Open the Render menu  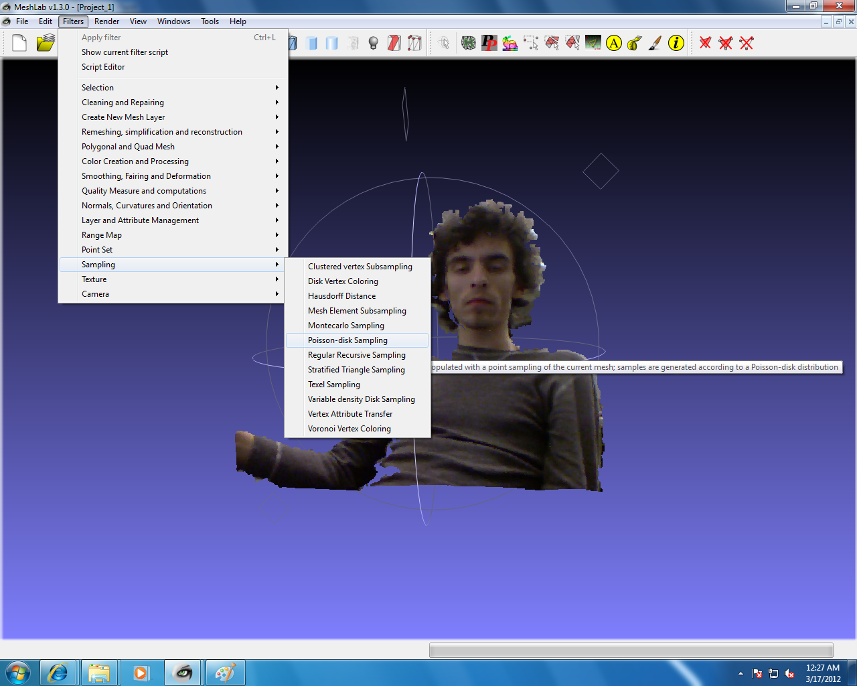click(106, 21)
